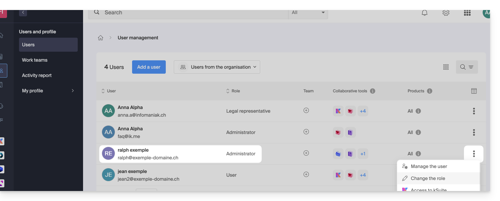The image size is (500, 201).
Task: Click info icon beside Collaborative tools
Action: tap(373, 91)
